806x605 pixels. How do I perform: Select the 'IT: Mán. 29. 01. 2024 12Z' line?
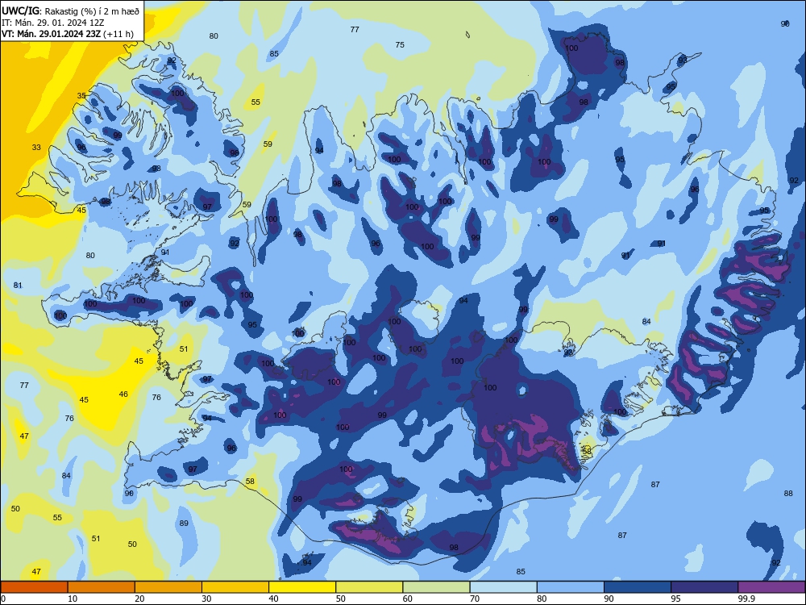53,23
